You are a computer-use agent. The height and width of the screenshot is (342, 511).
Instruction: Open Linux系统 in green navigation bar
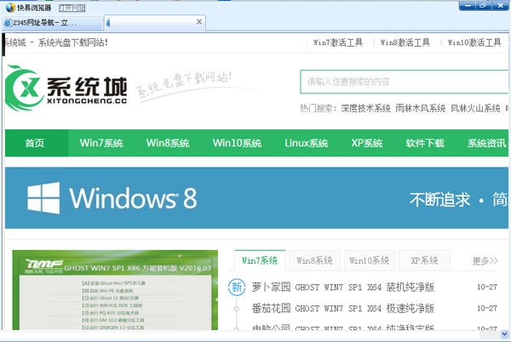coord(307,143)
